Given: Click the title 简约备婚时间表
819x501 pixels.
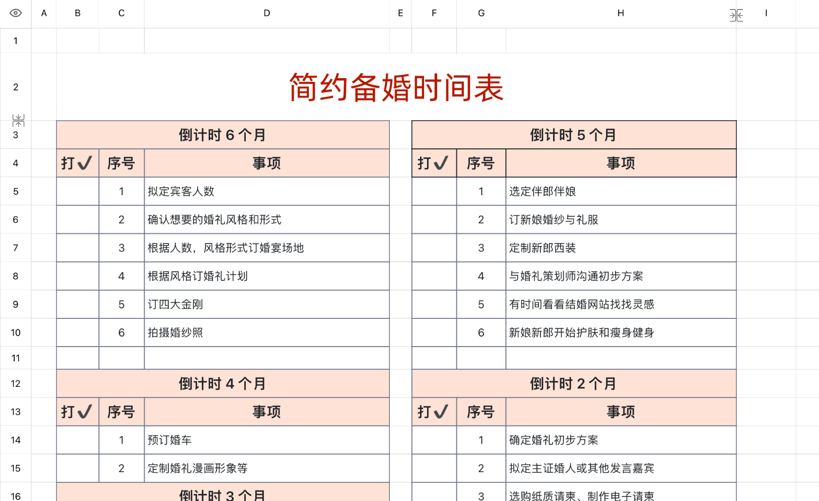Looking at the screenshot, I should [x=396, y=88].
